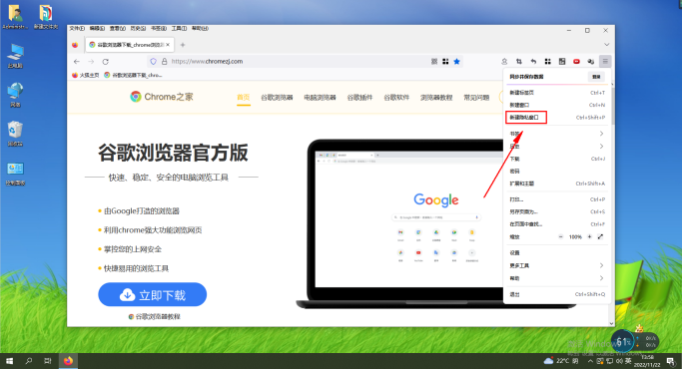Select the Administrator folder desktop icon
Screen dimensions: 682x369
click(15, 17)
